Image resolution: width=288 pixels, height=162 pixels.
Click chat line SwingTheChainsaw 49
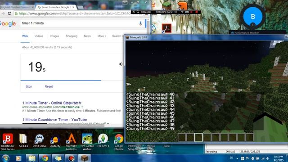pos(150,129)
